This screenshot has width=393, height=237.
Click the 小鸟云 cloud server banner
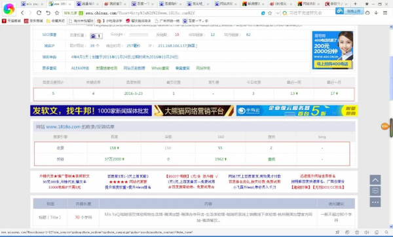[x=297, y=111]
